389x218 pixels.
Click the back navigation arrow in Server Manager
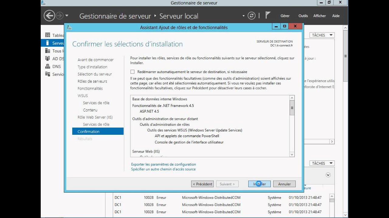pos(49,16)
